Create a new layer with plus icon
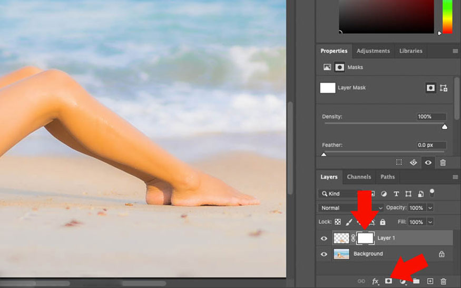 (x=430, y=281)
